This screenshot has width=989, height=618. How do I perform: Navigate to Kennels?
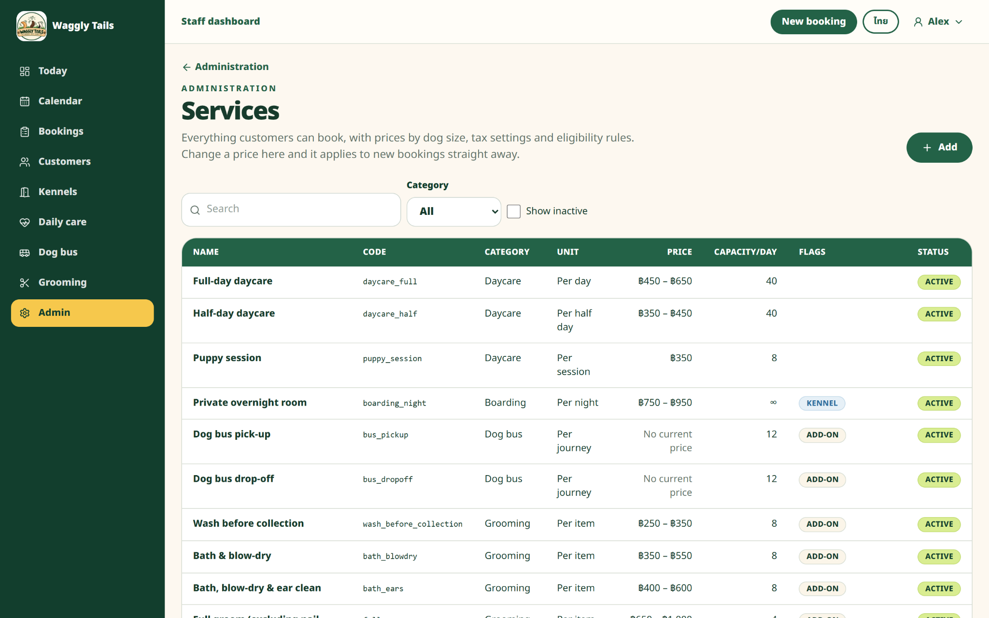[82, 192]
